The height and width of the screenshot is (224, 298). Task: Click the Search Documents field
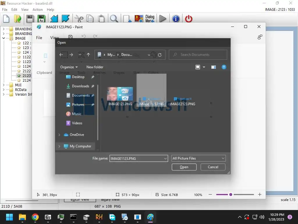[x=198, y=55]
